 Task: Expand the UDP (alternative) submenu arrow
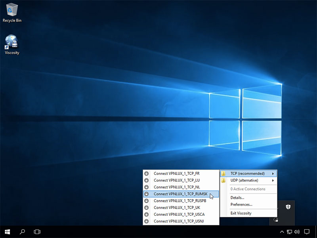pyautogui.click(x=273, y=180)
